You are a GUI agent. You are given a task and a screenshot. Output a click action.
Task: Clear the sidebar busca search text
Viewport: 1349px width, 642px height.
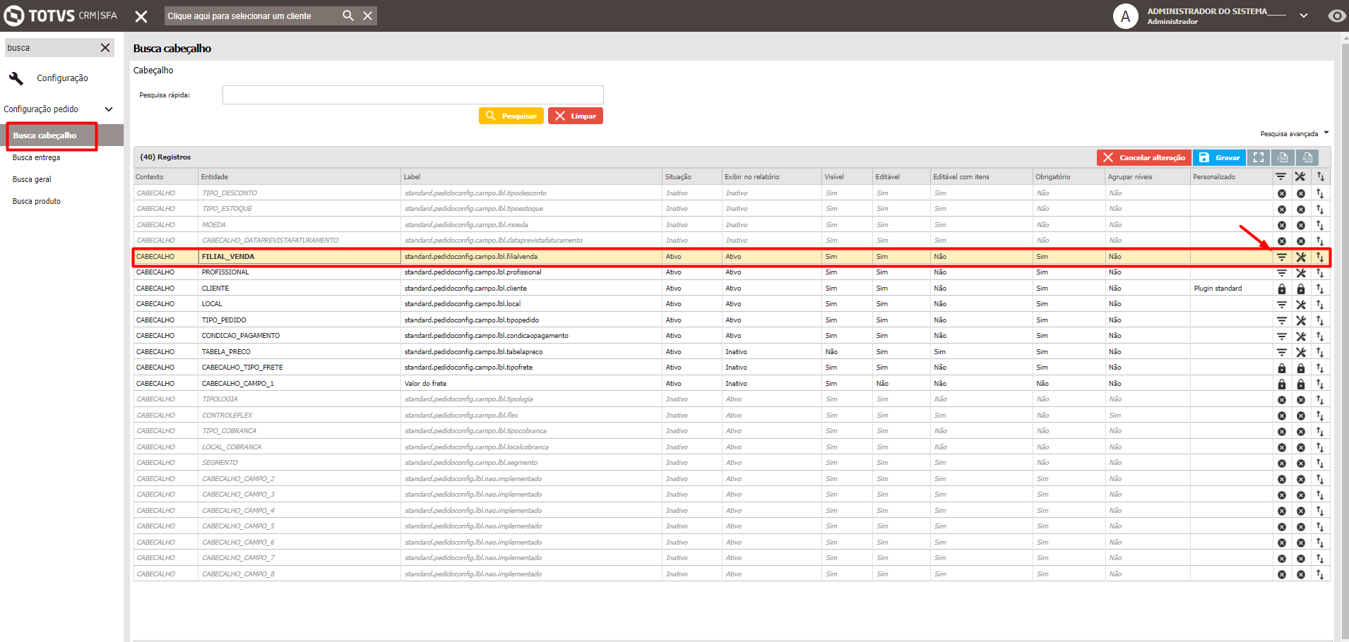tap(105, 47)
